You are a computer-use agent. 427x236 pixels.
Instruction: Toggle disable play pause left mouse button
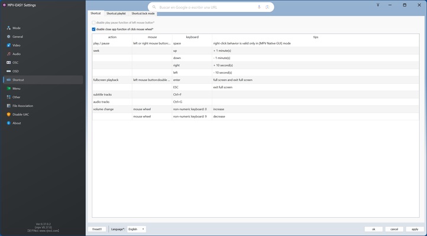[93, 22]
